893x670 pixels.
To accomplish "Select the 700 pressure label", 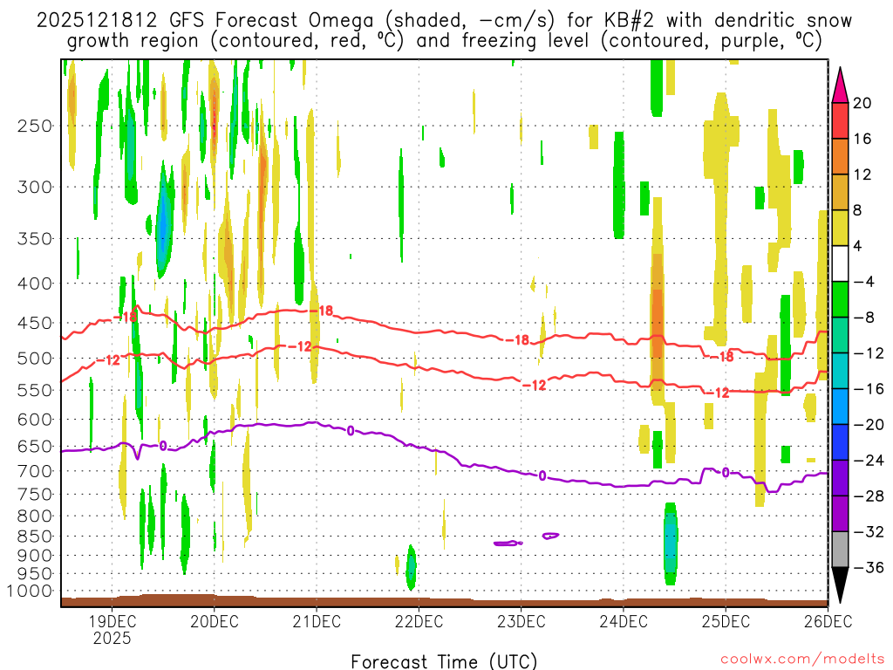I will pyautogui.click(x=35, y=471).
